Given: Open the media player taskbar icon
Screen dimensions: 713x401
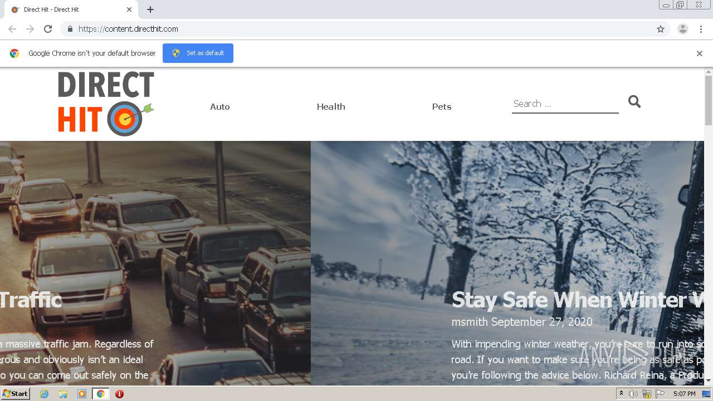Looking at the screenshot, I should pyautogui.click(x=82, y=394).
